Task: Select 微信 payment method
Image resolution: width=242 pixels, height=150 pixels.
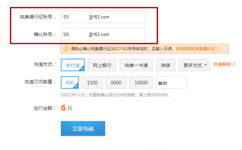Action: [x=165, y=65]
